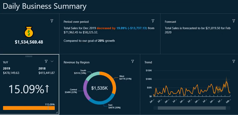Image resolution: width=238 pixels, height=115 pixels.
Task: Click the Trend chart zoom slider bar
Action: click(x=191, y=108)
